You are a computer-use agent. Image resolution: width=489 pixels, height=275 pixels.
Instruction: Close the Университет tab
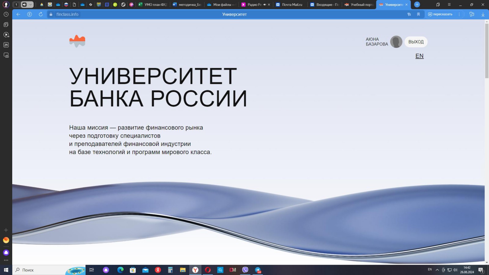click(x=406, y=5)
